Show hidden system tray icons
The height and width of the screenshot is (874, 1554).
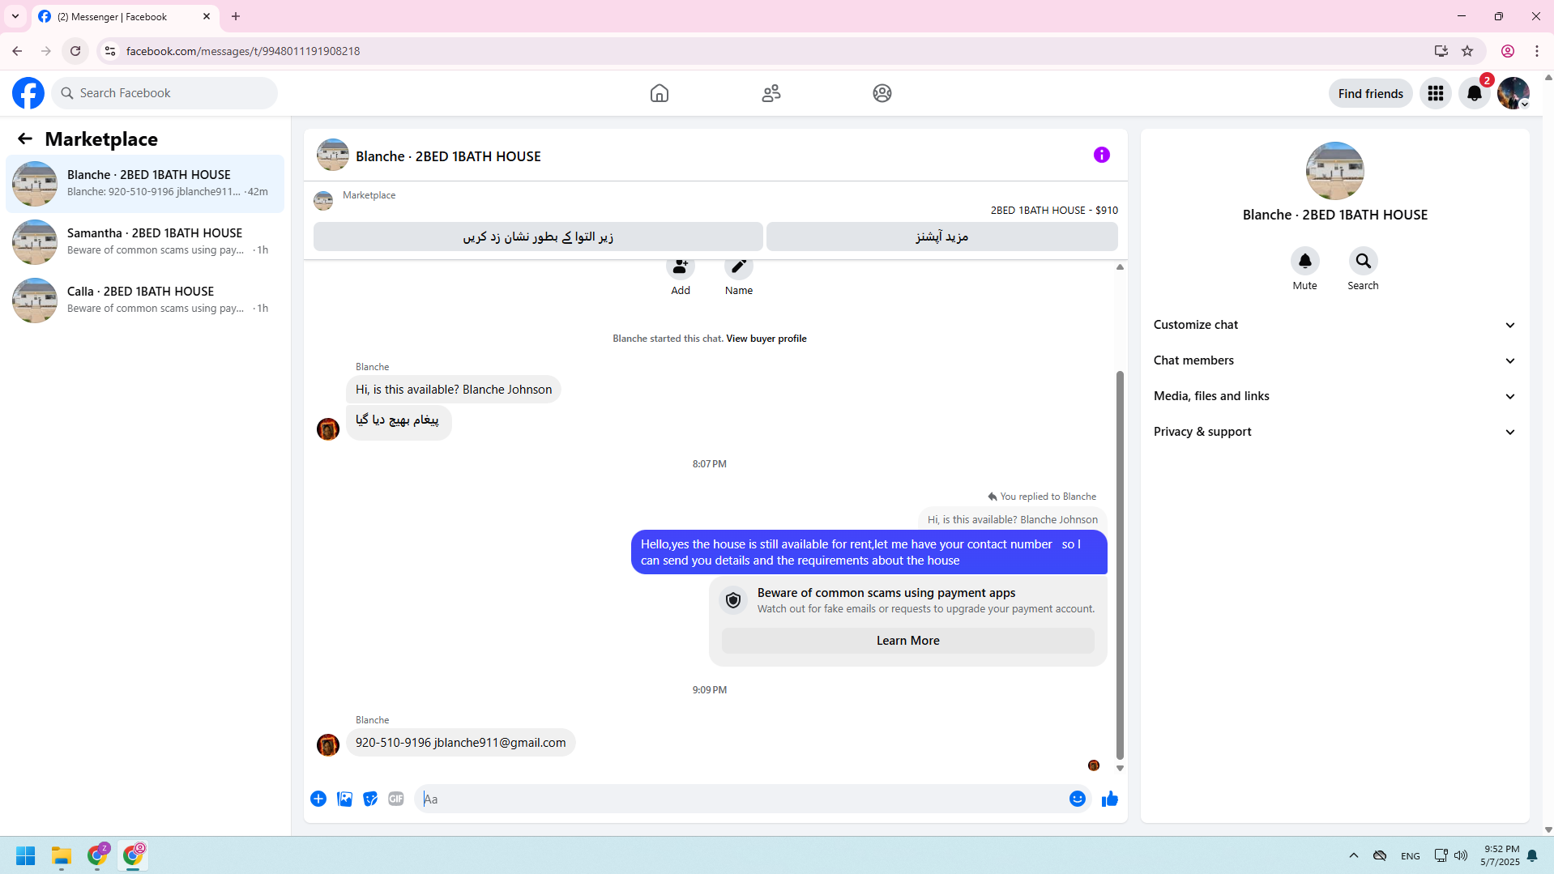(1354, 855)
